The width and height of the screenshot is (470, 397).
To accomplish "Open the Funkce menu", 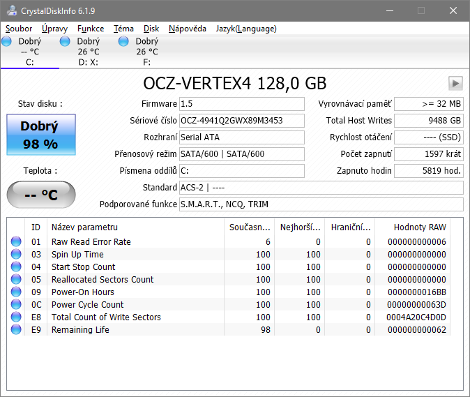I will click(x=91, y=29).
